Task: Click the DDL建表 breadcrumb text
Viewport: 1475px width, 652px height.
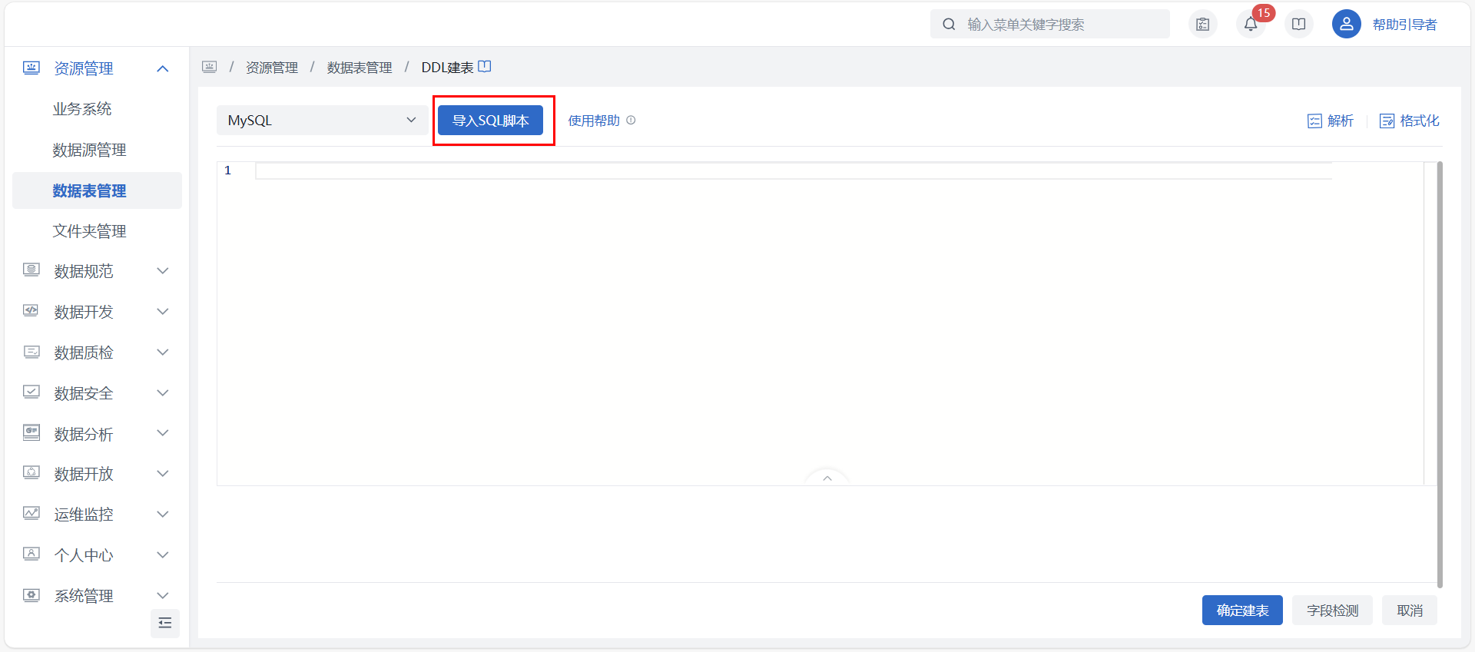Action: tap(447, 68)
